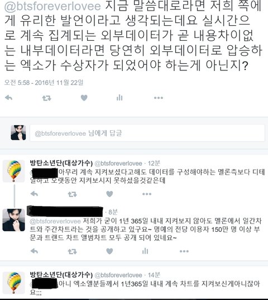Like the 8분 tweet about 명예의 전당
Screen dimensions: 268x300
point(109,251)
